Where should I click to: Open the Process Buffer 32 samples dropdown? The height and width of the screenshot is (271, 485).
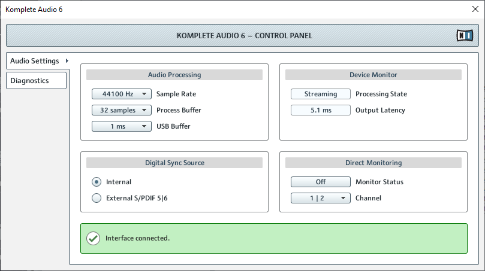point(122,110)
